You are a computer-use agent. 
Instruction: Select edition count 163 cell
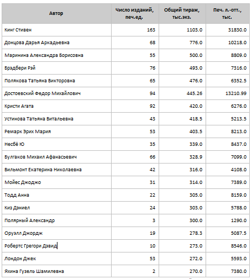[x=135, y=30]
